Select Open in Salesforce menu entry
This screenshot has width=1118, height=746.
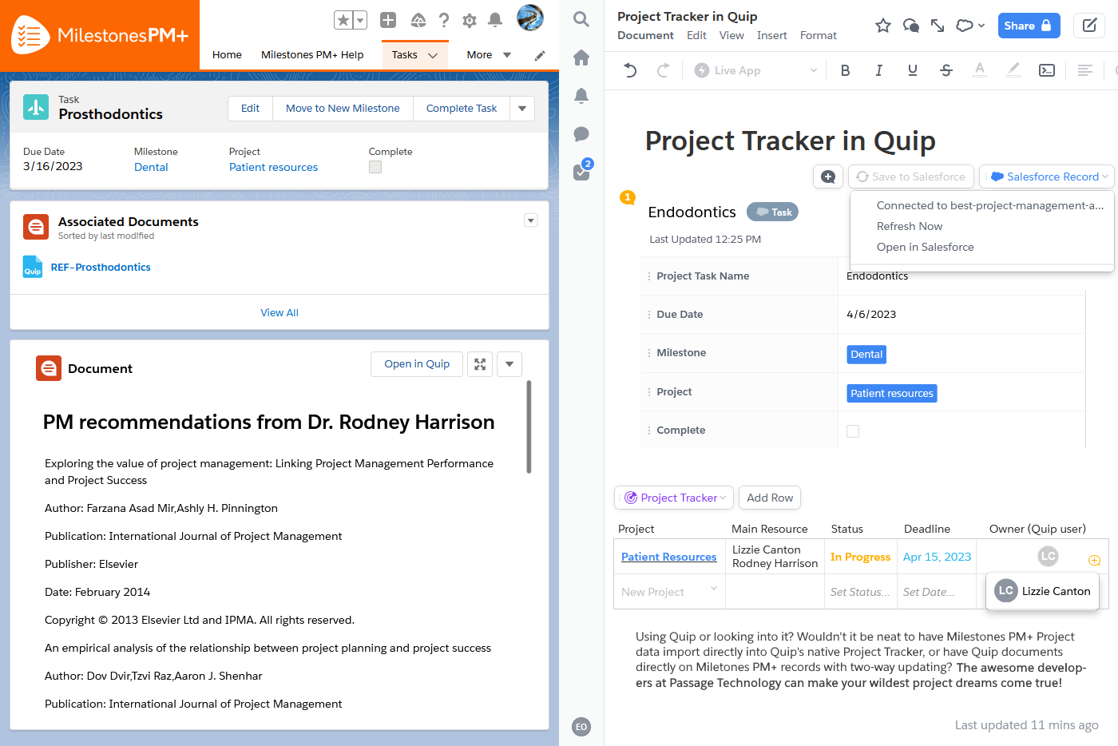926,247
